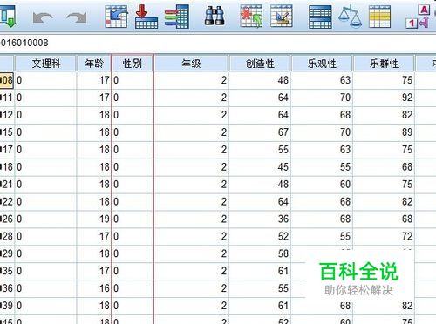The width and height of the screenshot is (436, 324).
Task: Open the Go to Case tool
Action: pos(116,17)
